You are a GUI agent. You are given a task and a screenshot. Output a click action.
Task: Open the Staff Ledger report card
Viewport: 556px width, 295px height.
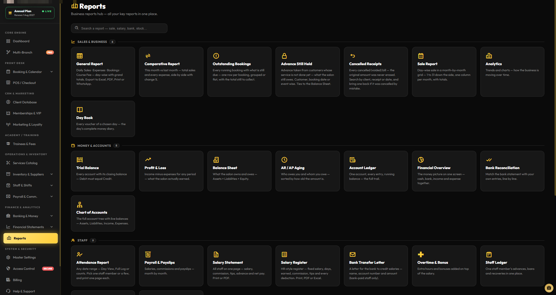512,266
